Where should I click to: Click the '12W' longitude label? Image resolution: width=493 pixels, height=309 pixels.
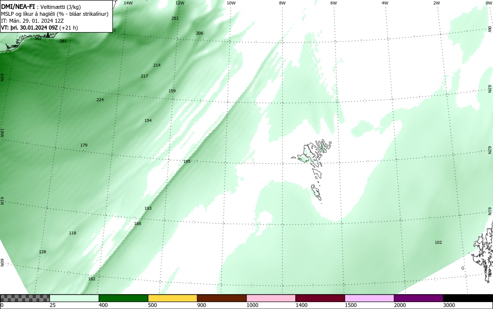pyautogui.click(x=180, y=3)
